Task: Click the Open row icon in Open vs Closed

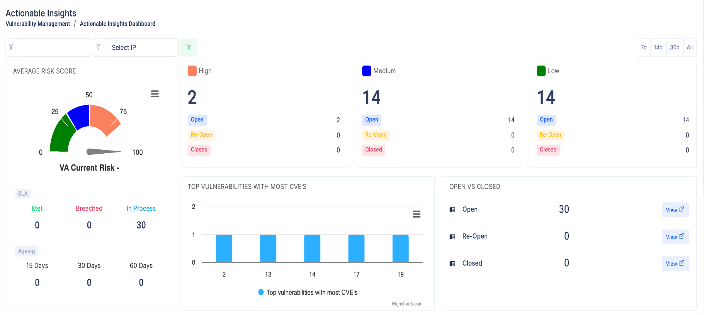Action: pos(452,209)
